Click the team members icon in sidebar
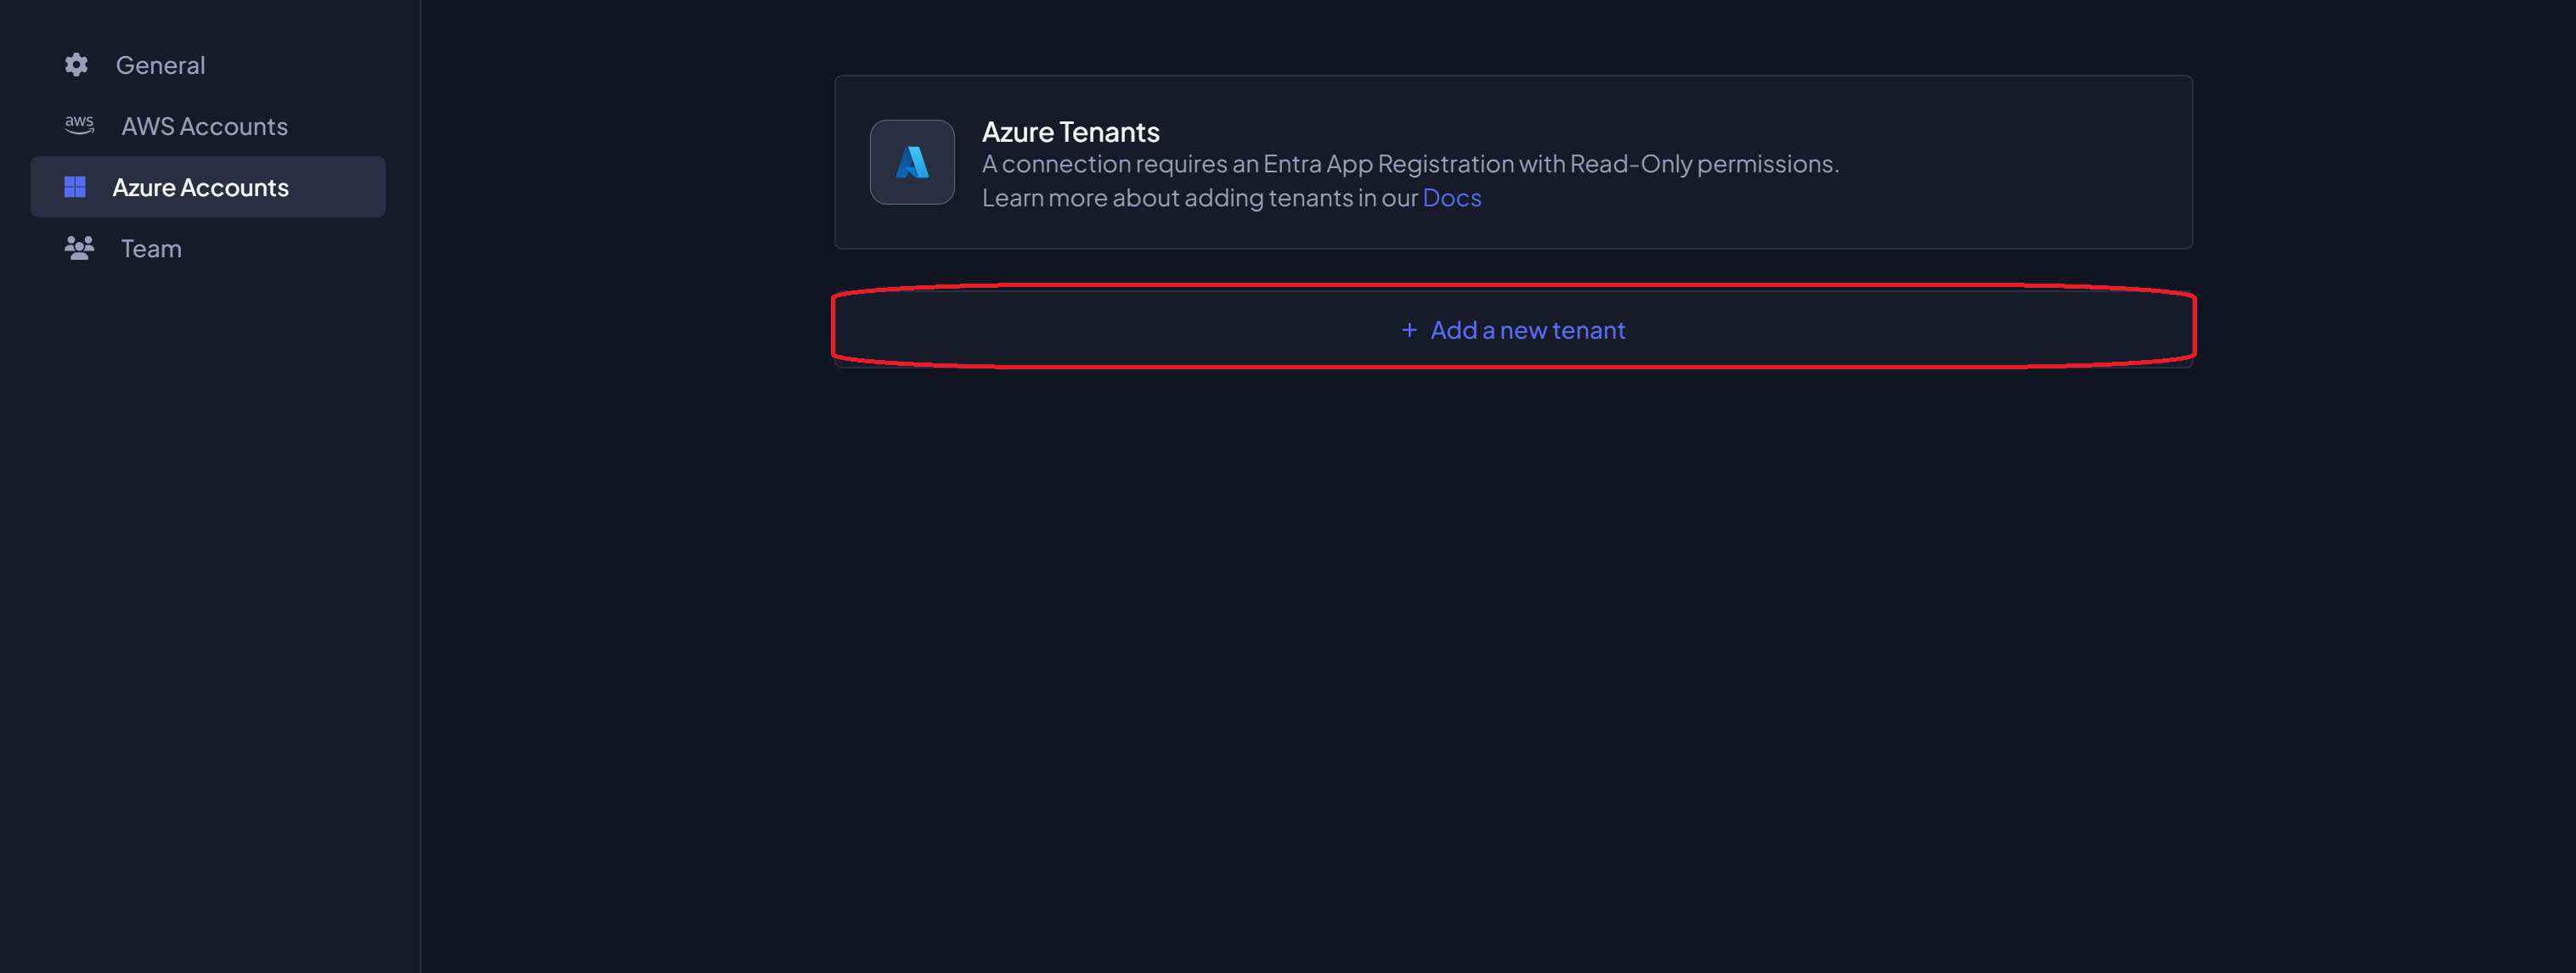 point(78,247)
